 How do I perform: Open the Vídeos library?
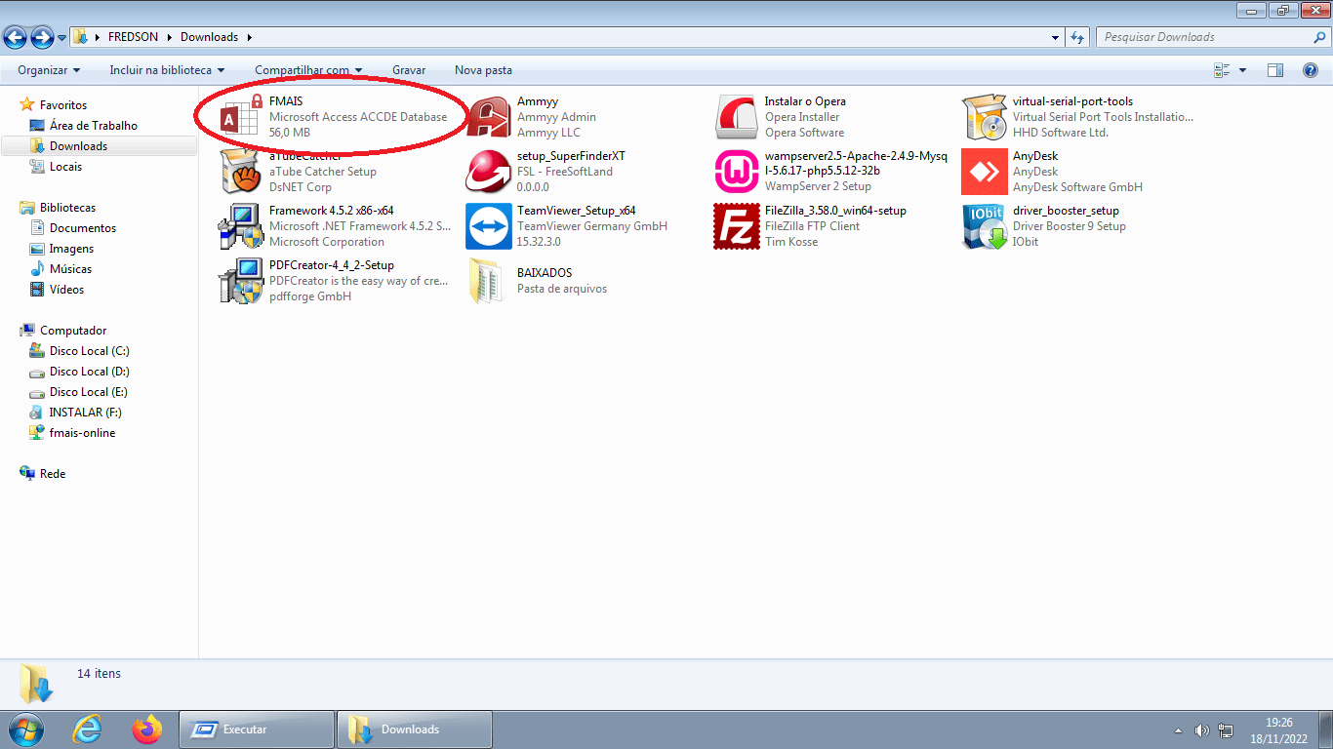[67, 290]
